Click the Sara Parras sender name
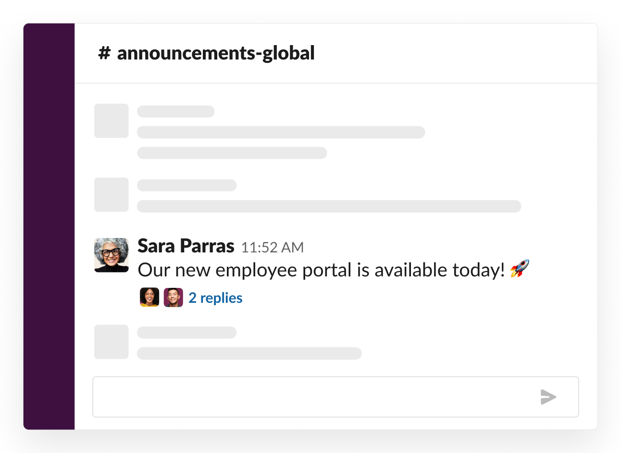 point(186,246)
